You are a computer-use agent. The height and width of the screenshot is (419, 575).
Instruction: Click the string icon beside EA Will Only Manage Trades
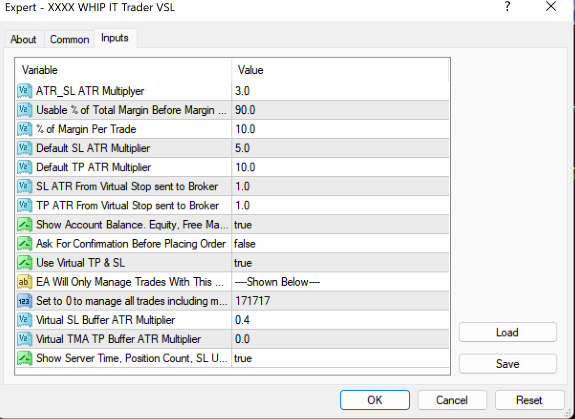click(24, 282)
